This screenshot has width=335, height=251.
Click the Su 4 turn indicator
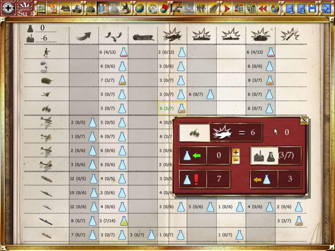click(x=25, y=8)
